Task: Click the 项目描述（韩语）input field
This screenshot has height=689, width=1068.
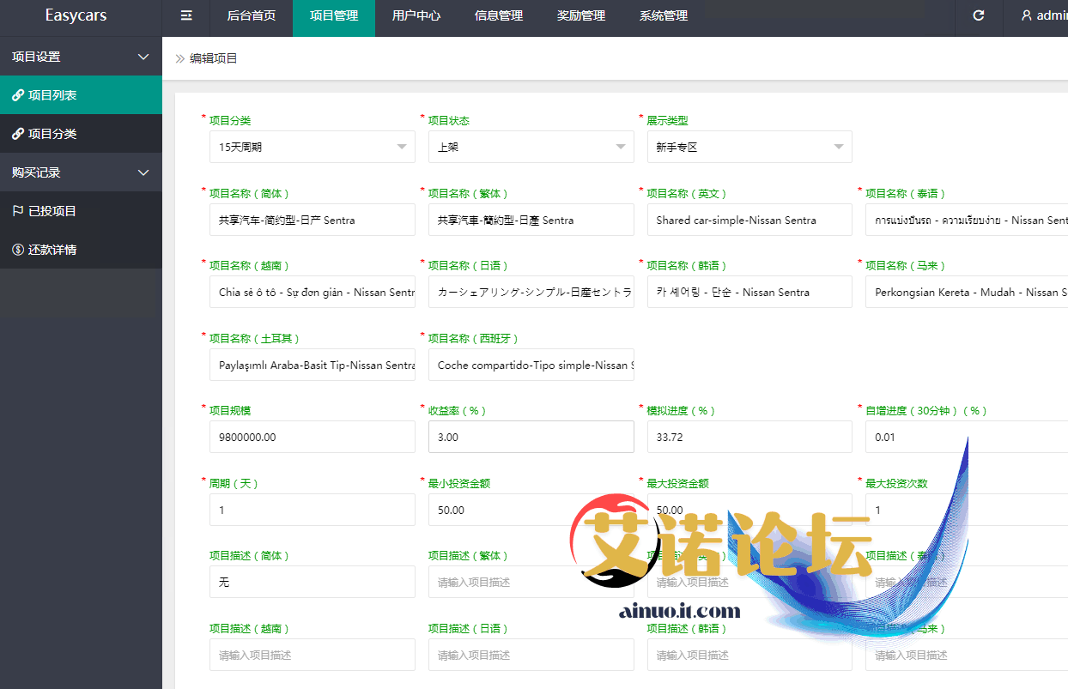Action: tap(749, 655)
